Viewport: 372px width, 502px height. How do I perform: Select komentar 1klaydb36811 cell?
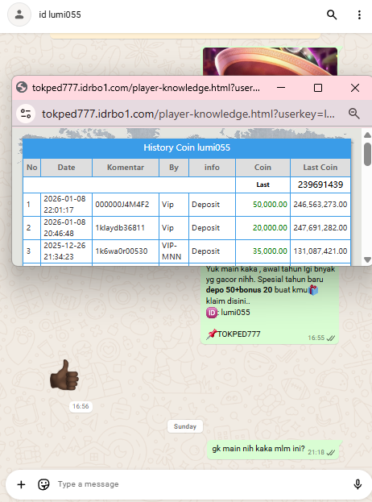(x=126, y=227)
